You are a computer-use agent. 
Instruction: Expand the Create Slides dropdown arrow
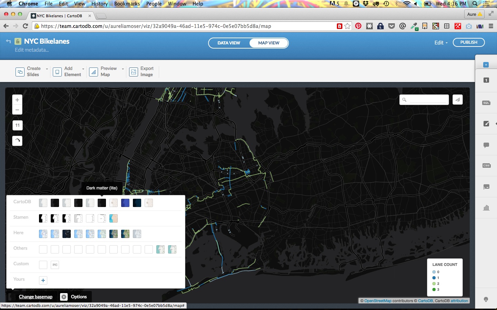(x=47, y=69)
